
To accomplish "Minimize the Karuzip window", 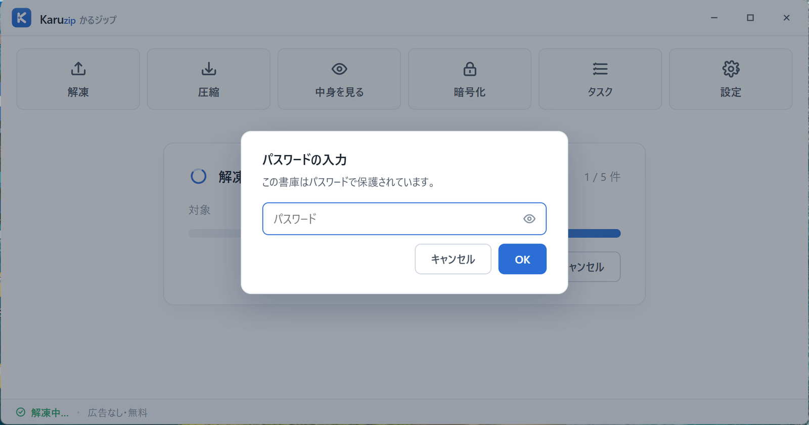I will [714, 18].
